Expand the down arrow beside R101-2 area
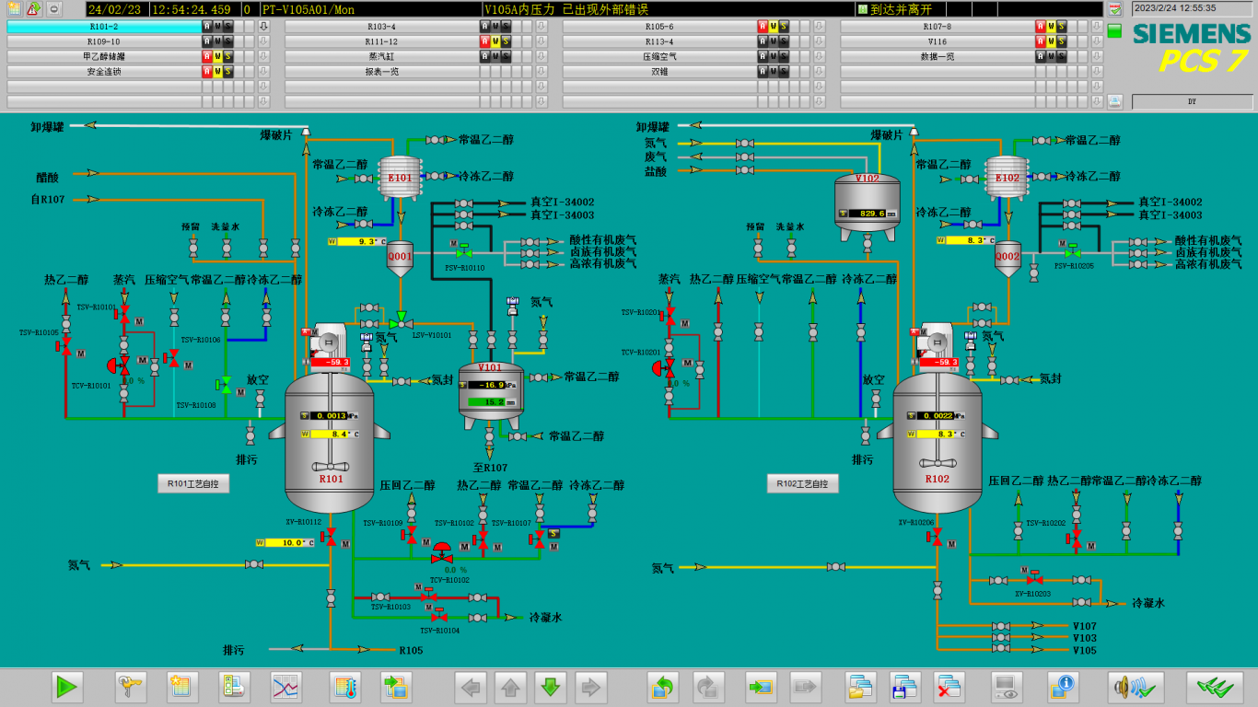Screen dimensions: 1258x707 point(263,27)
